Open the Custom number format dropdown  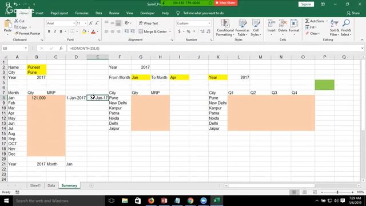tap(209, 23)
